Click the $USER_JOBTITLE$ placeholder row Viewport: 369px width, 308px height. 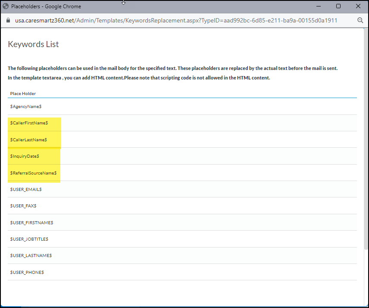[x=29, y=239]
